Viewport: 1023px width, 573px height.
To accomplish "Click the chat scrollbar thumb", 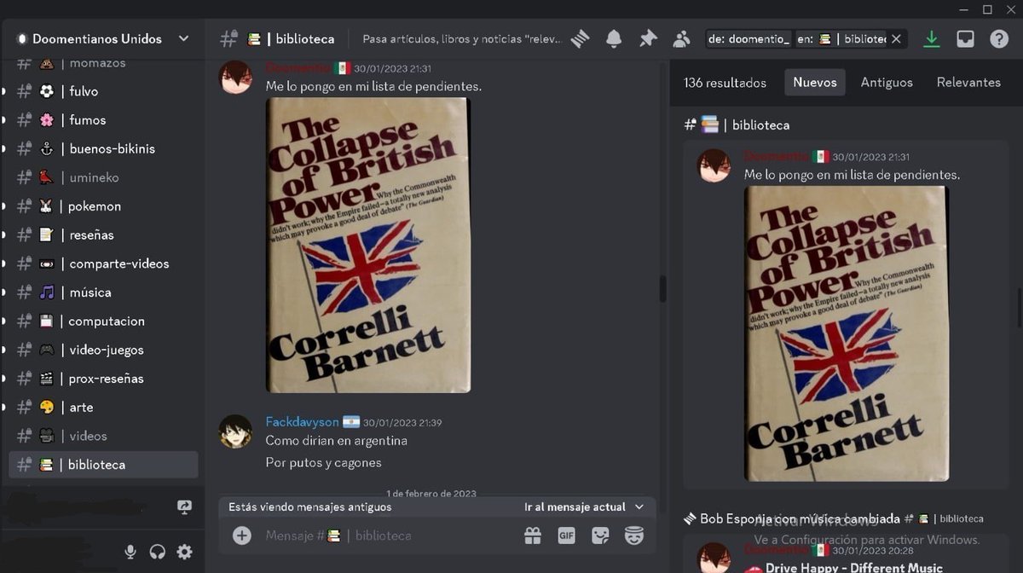I will (x=662, y=290).
